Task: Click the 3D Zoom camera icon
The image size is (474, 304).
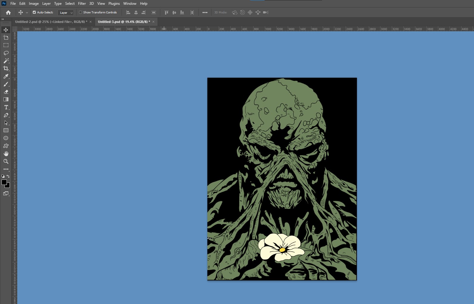Action: tap(266, 13)
